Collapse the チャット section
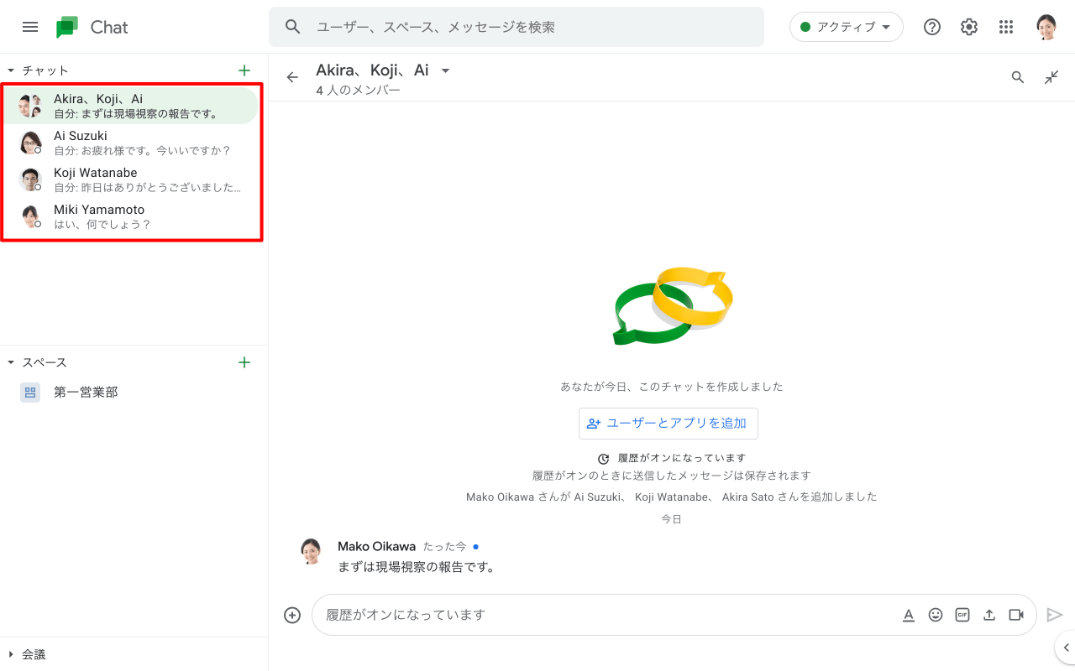 pos(11,70)
